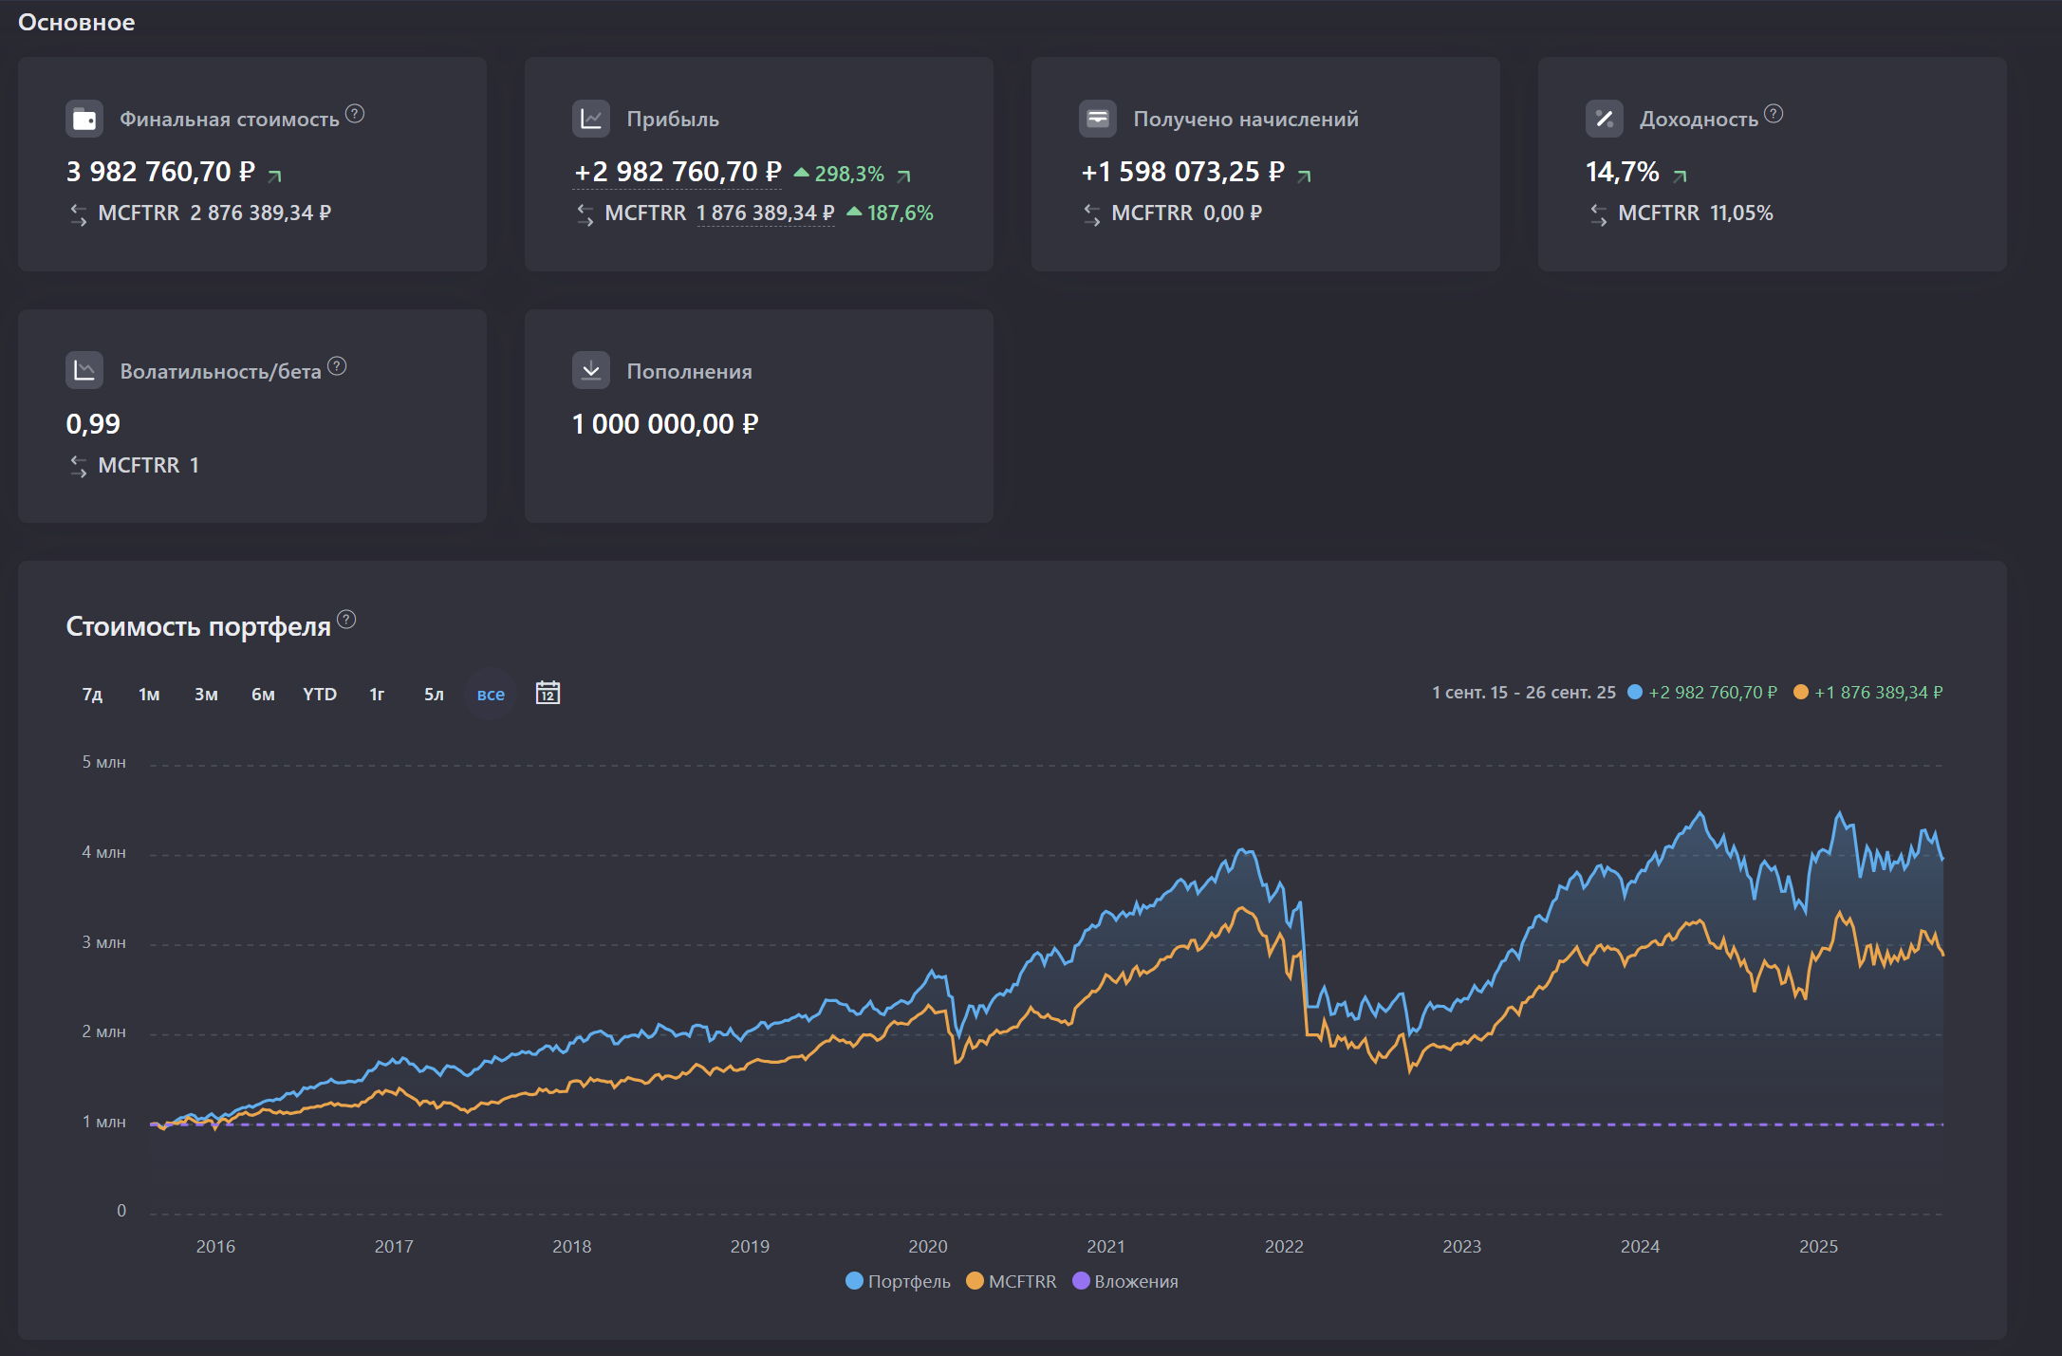Click help icon next to Финальная стоимость
The height and width of the screenshot is (1356, 2062).
355,114
